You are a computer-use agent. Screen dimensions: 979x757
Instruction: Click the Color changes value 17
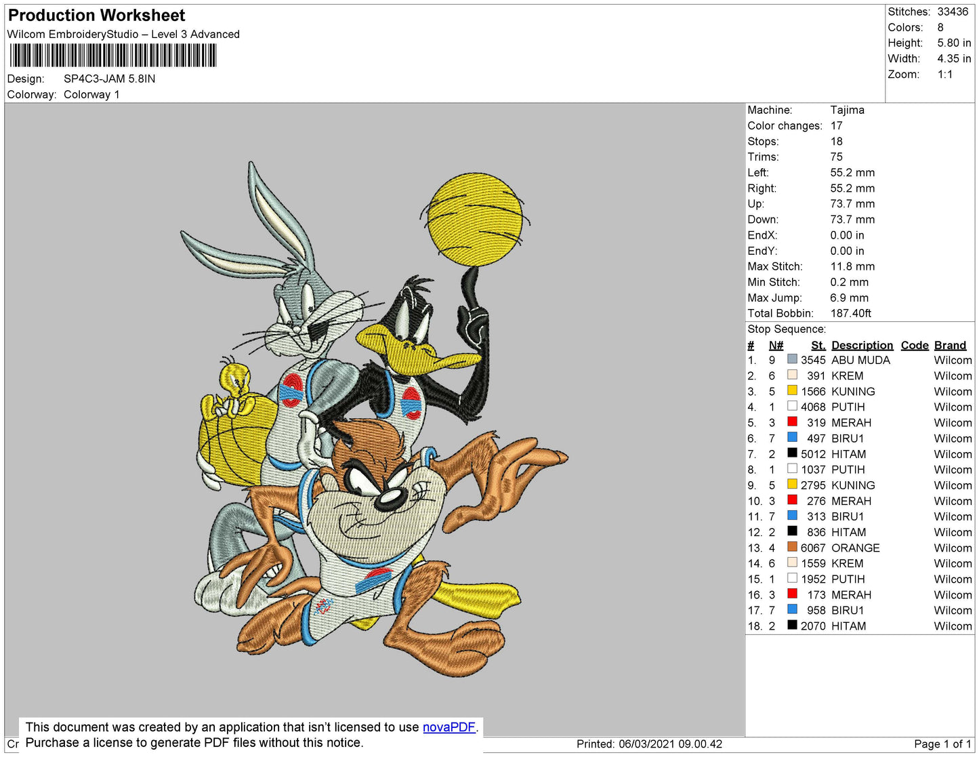[836, 125]
